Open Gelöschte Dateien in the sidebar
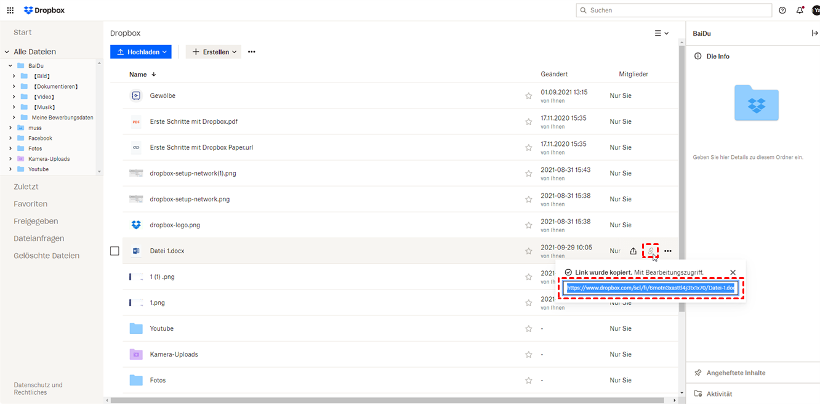 point(47,256)
